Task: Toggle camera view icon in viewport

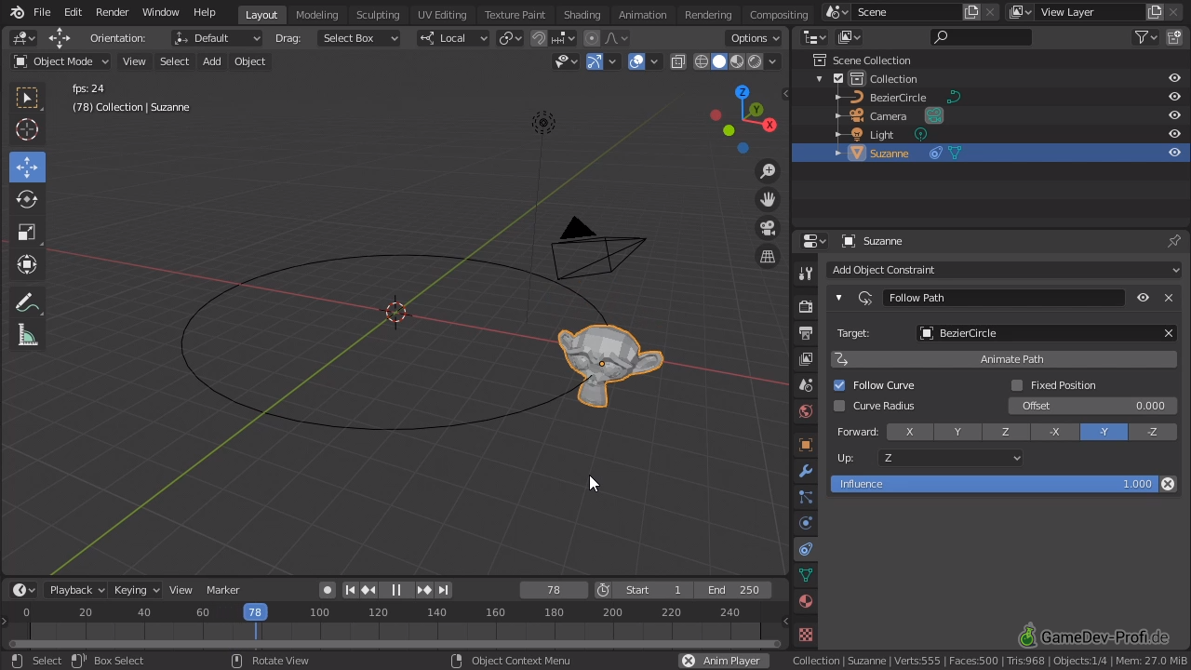Action: tap(768, 228)
